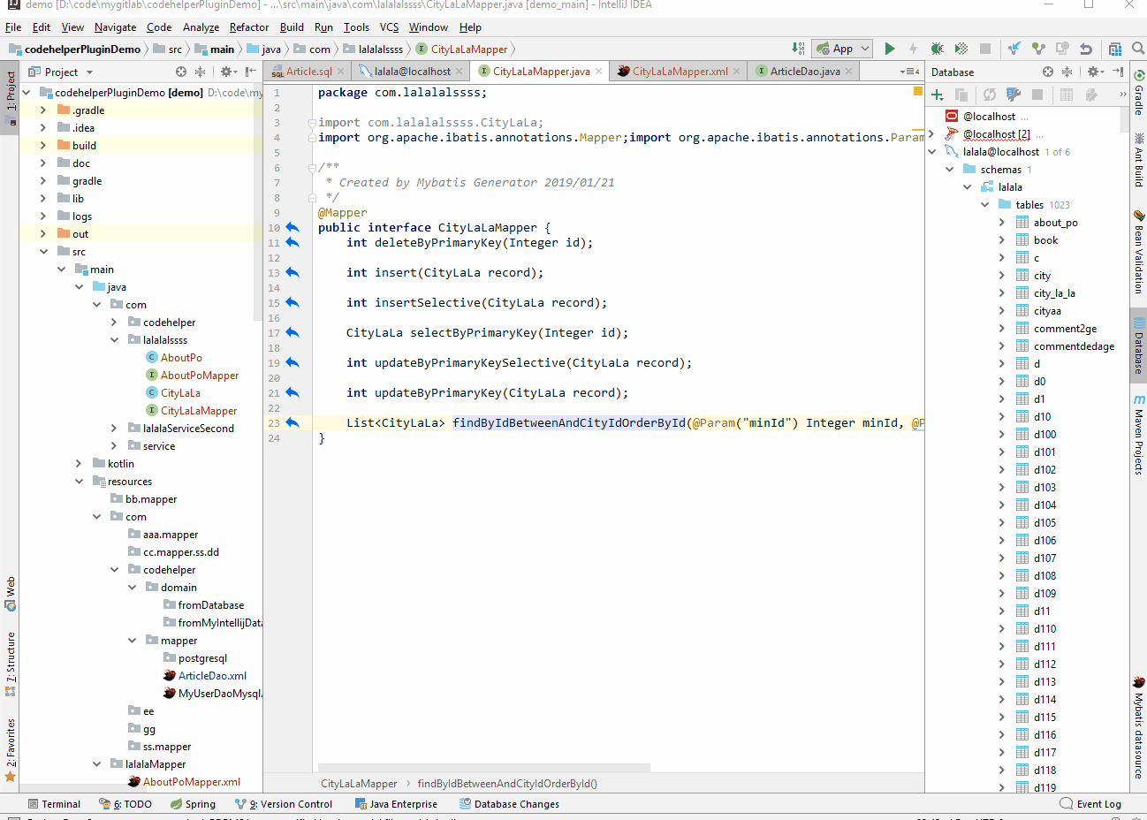The height and width of the screenshot is (820, 1147).
Task: Click the yellow code analysis indicator square
Action: click(917, 91)
